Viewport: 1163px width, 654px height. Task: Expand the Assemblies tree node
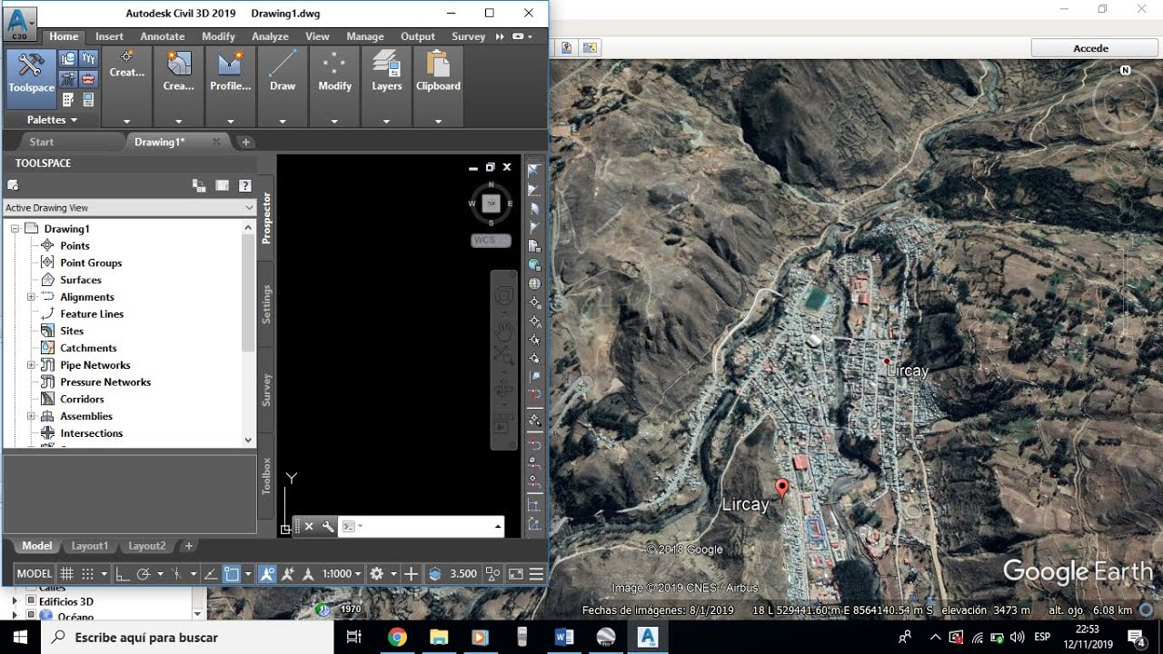(x=31, y=416)
